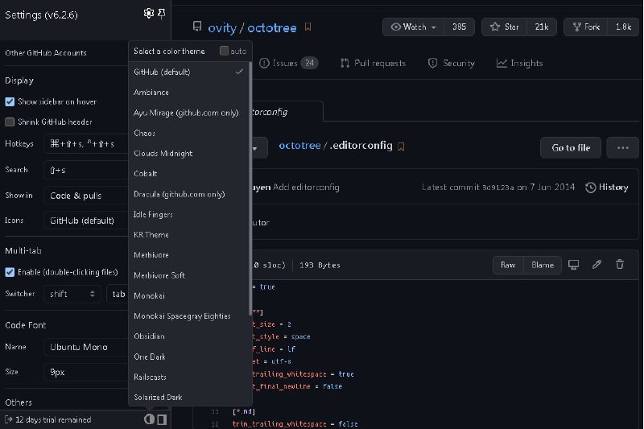Open the Issues tab
Image resolution: width=644 pixels, height=429 pixels.
click(x=289, y=64)
